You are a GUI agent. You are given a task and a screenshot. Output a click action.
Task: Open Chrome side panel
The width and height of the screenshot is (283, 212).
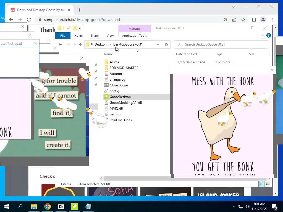(254, 20)
